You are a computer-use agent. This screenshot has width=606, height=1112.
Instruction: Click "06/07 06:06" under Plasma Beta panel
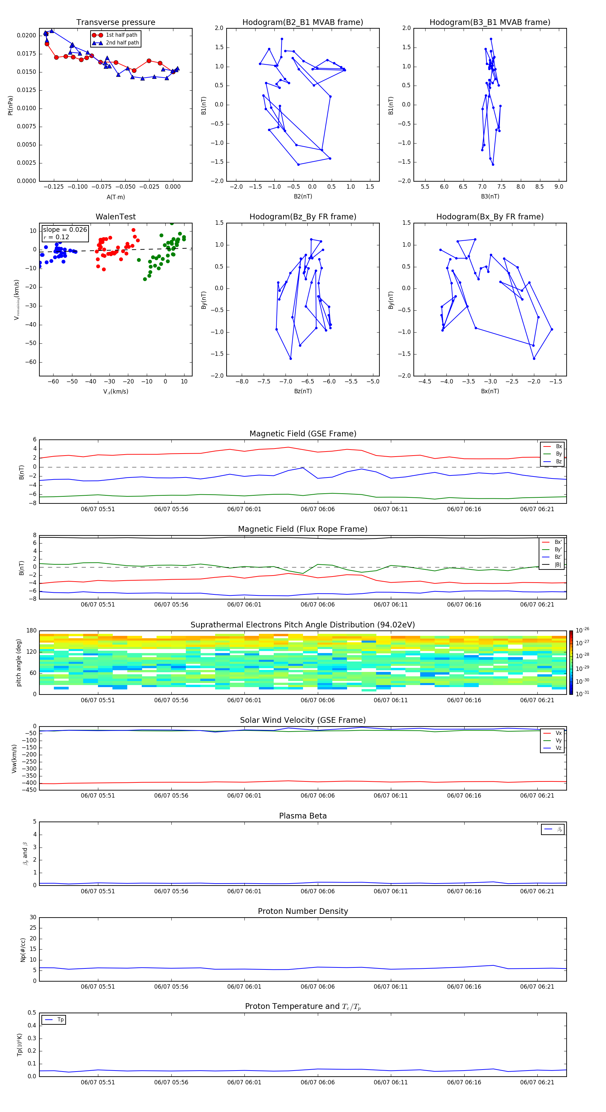[317, 891]
